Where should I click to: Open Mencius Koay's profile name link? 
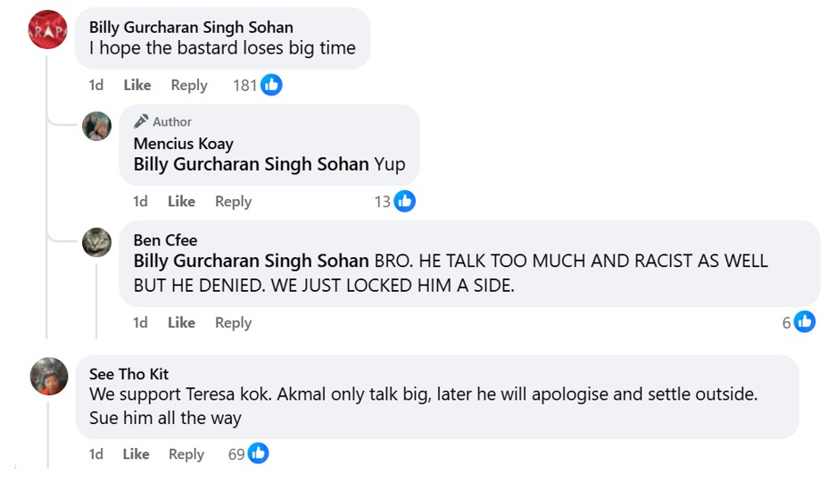(183, 143)
